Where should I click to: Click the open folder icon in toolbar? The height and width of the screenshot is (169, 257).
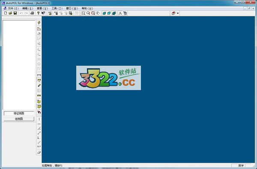[10, 13]
